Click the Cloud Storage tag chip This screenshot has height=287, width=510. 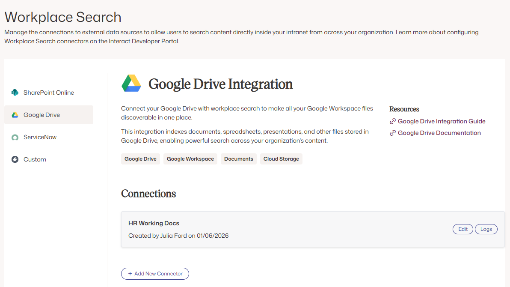pyautogui.click(x=282, y=159)
